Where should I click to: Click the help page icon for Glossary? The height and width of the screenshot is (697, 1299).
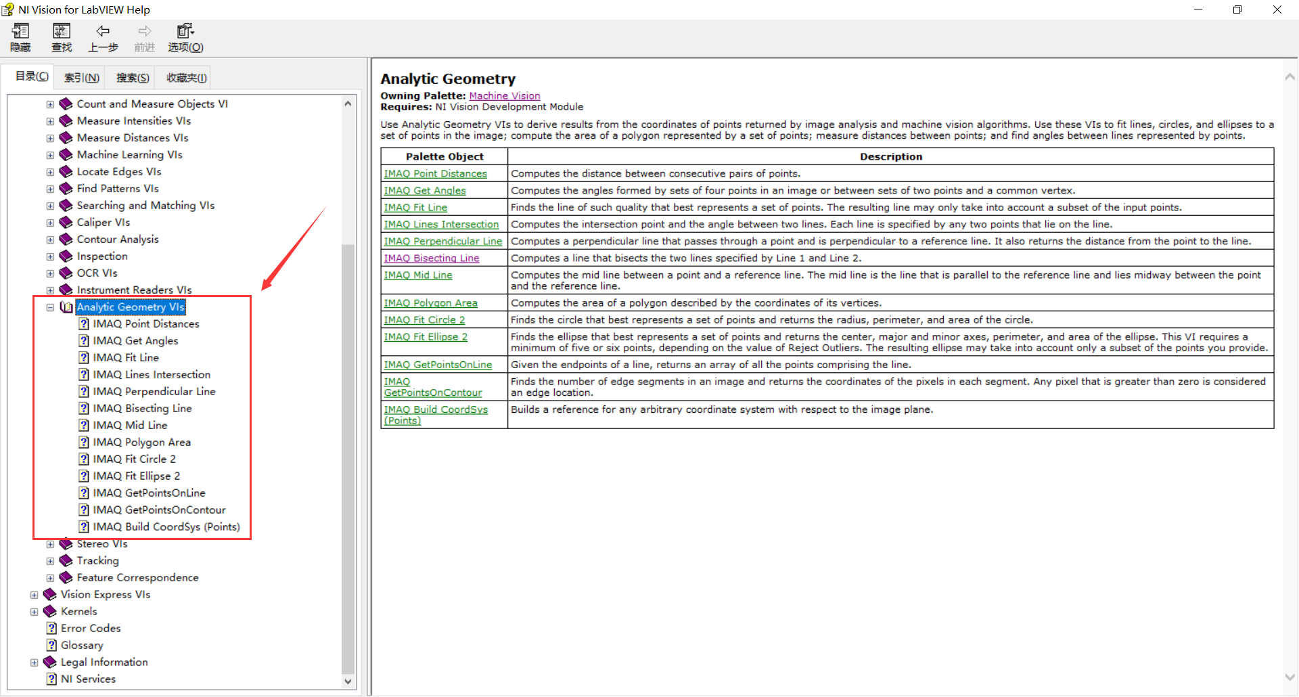tap(51, 645)
